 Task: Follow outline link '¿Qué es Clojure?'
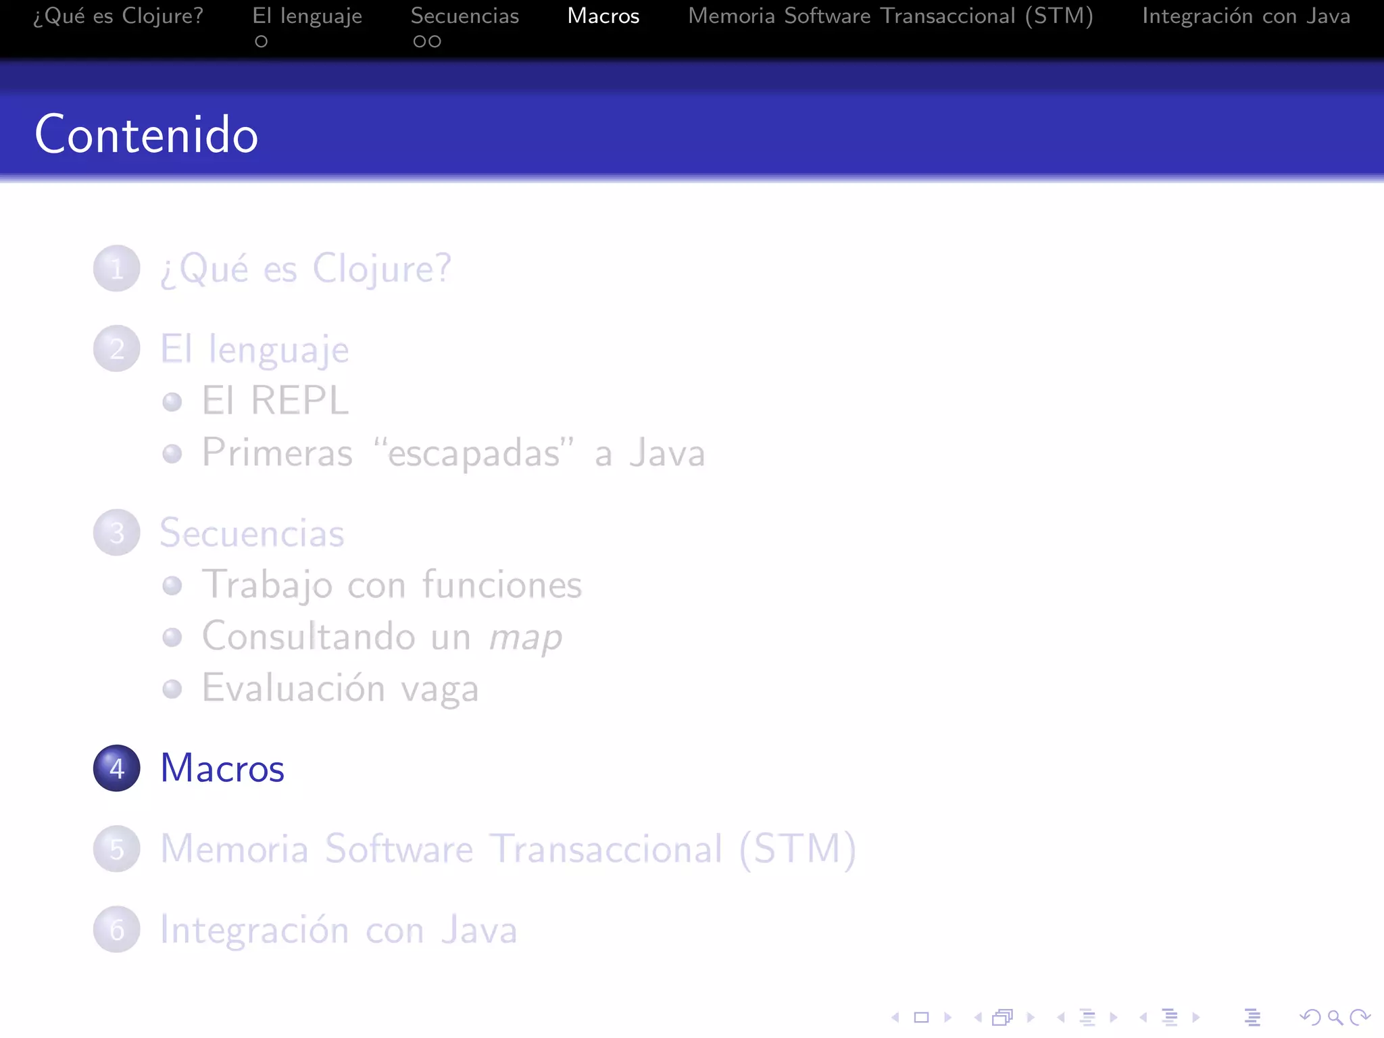305,269
